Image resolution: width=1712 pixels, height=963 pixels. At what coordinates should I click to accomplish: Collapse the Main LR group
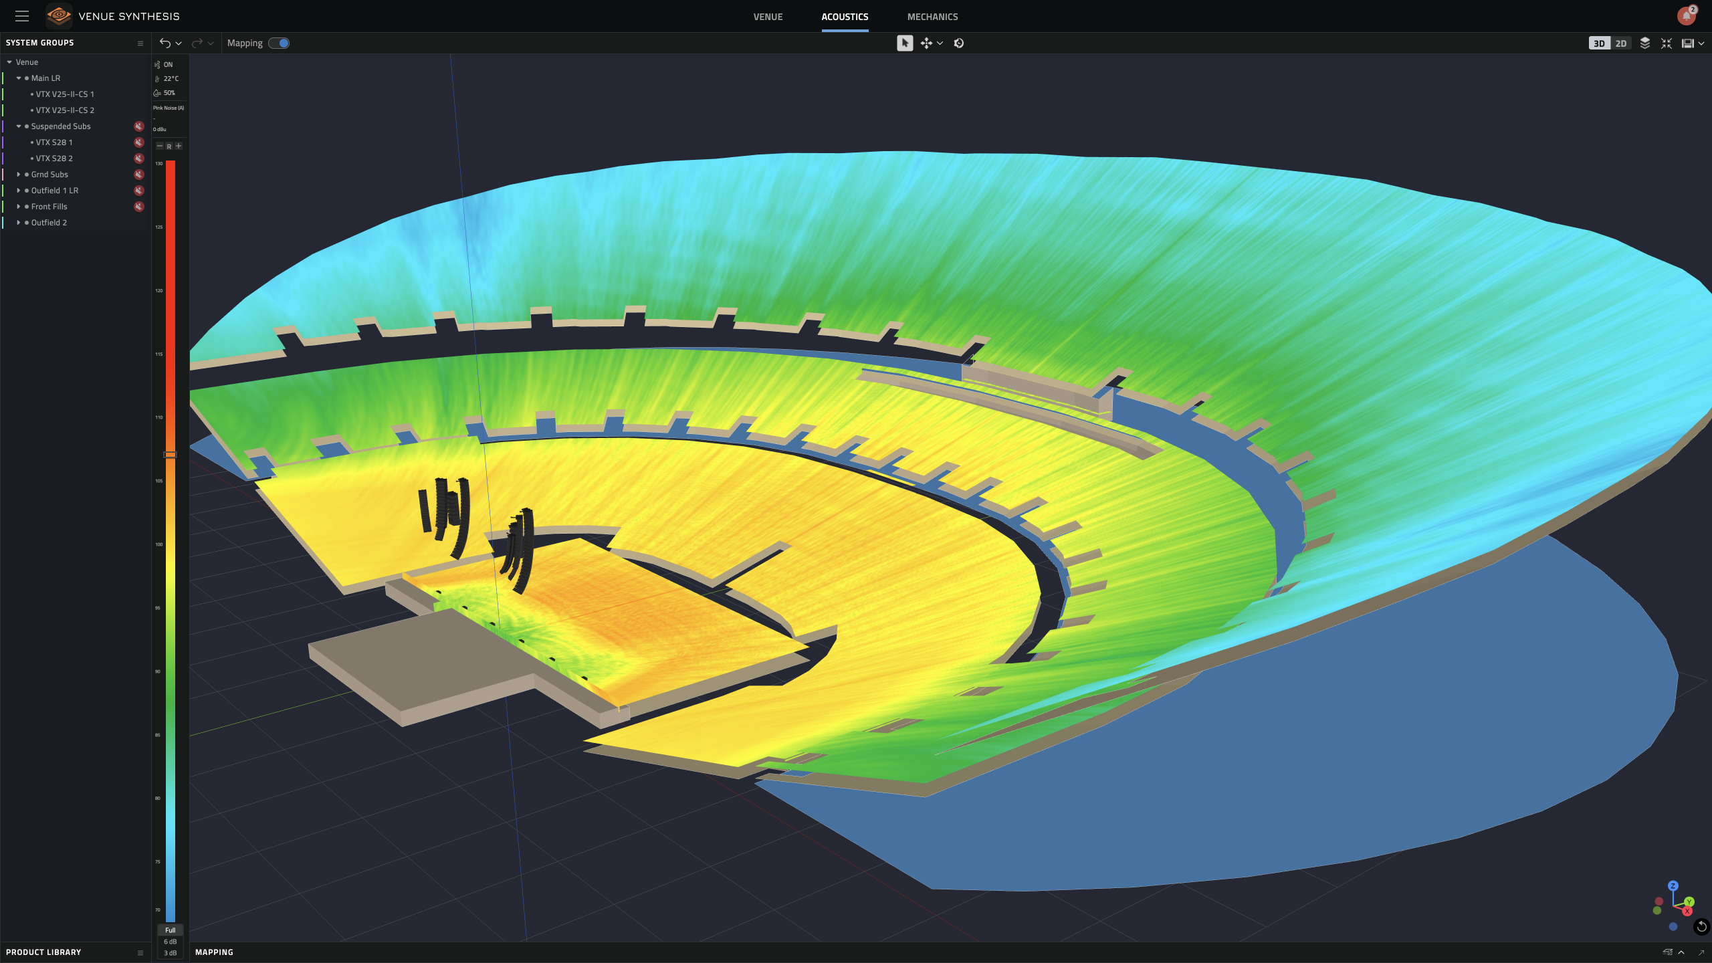coord(19,78)
